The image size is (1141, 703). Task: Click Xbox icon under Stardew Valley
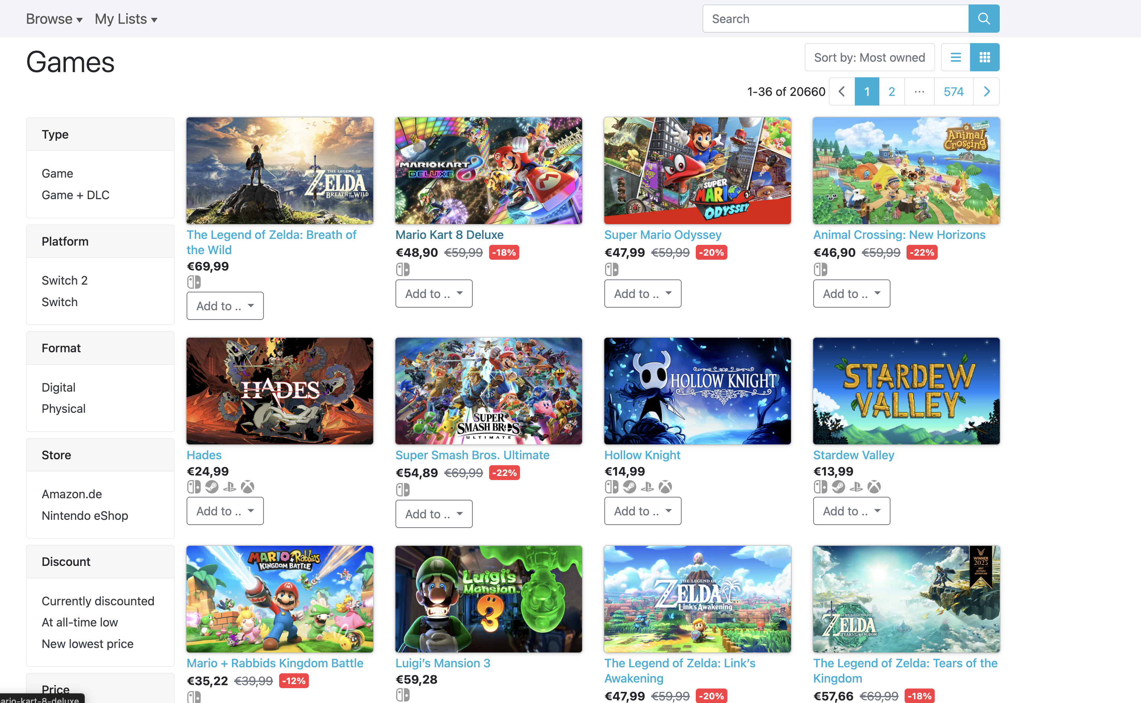[x=874, y=487]
